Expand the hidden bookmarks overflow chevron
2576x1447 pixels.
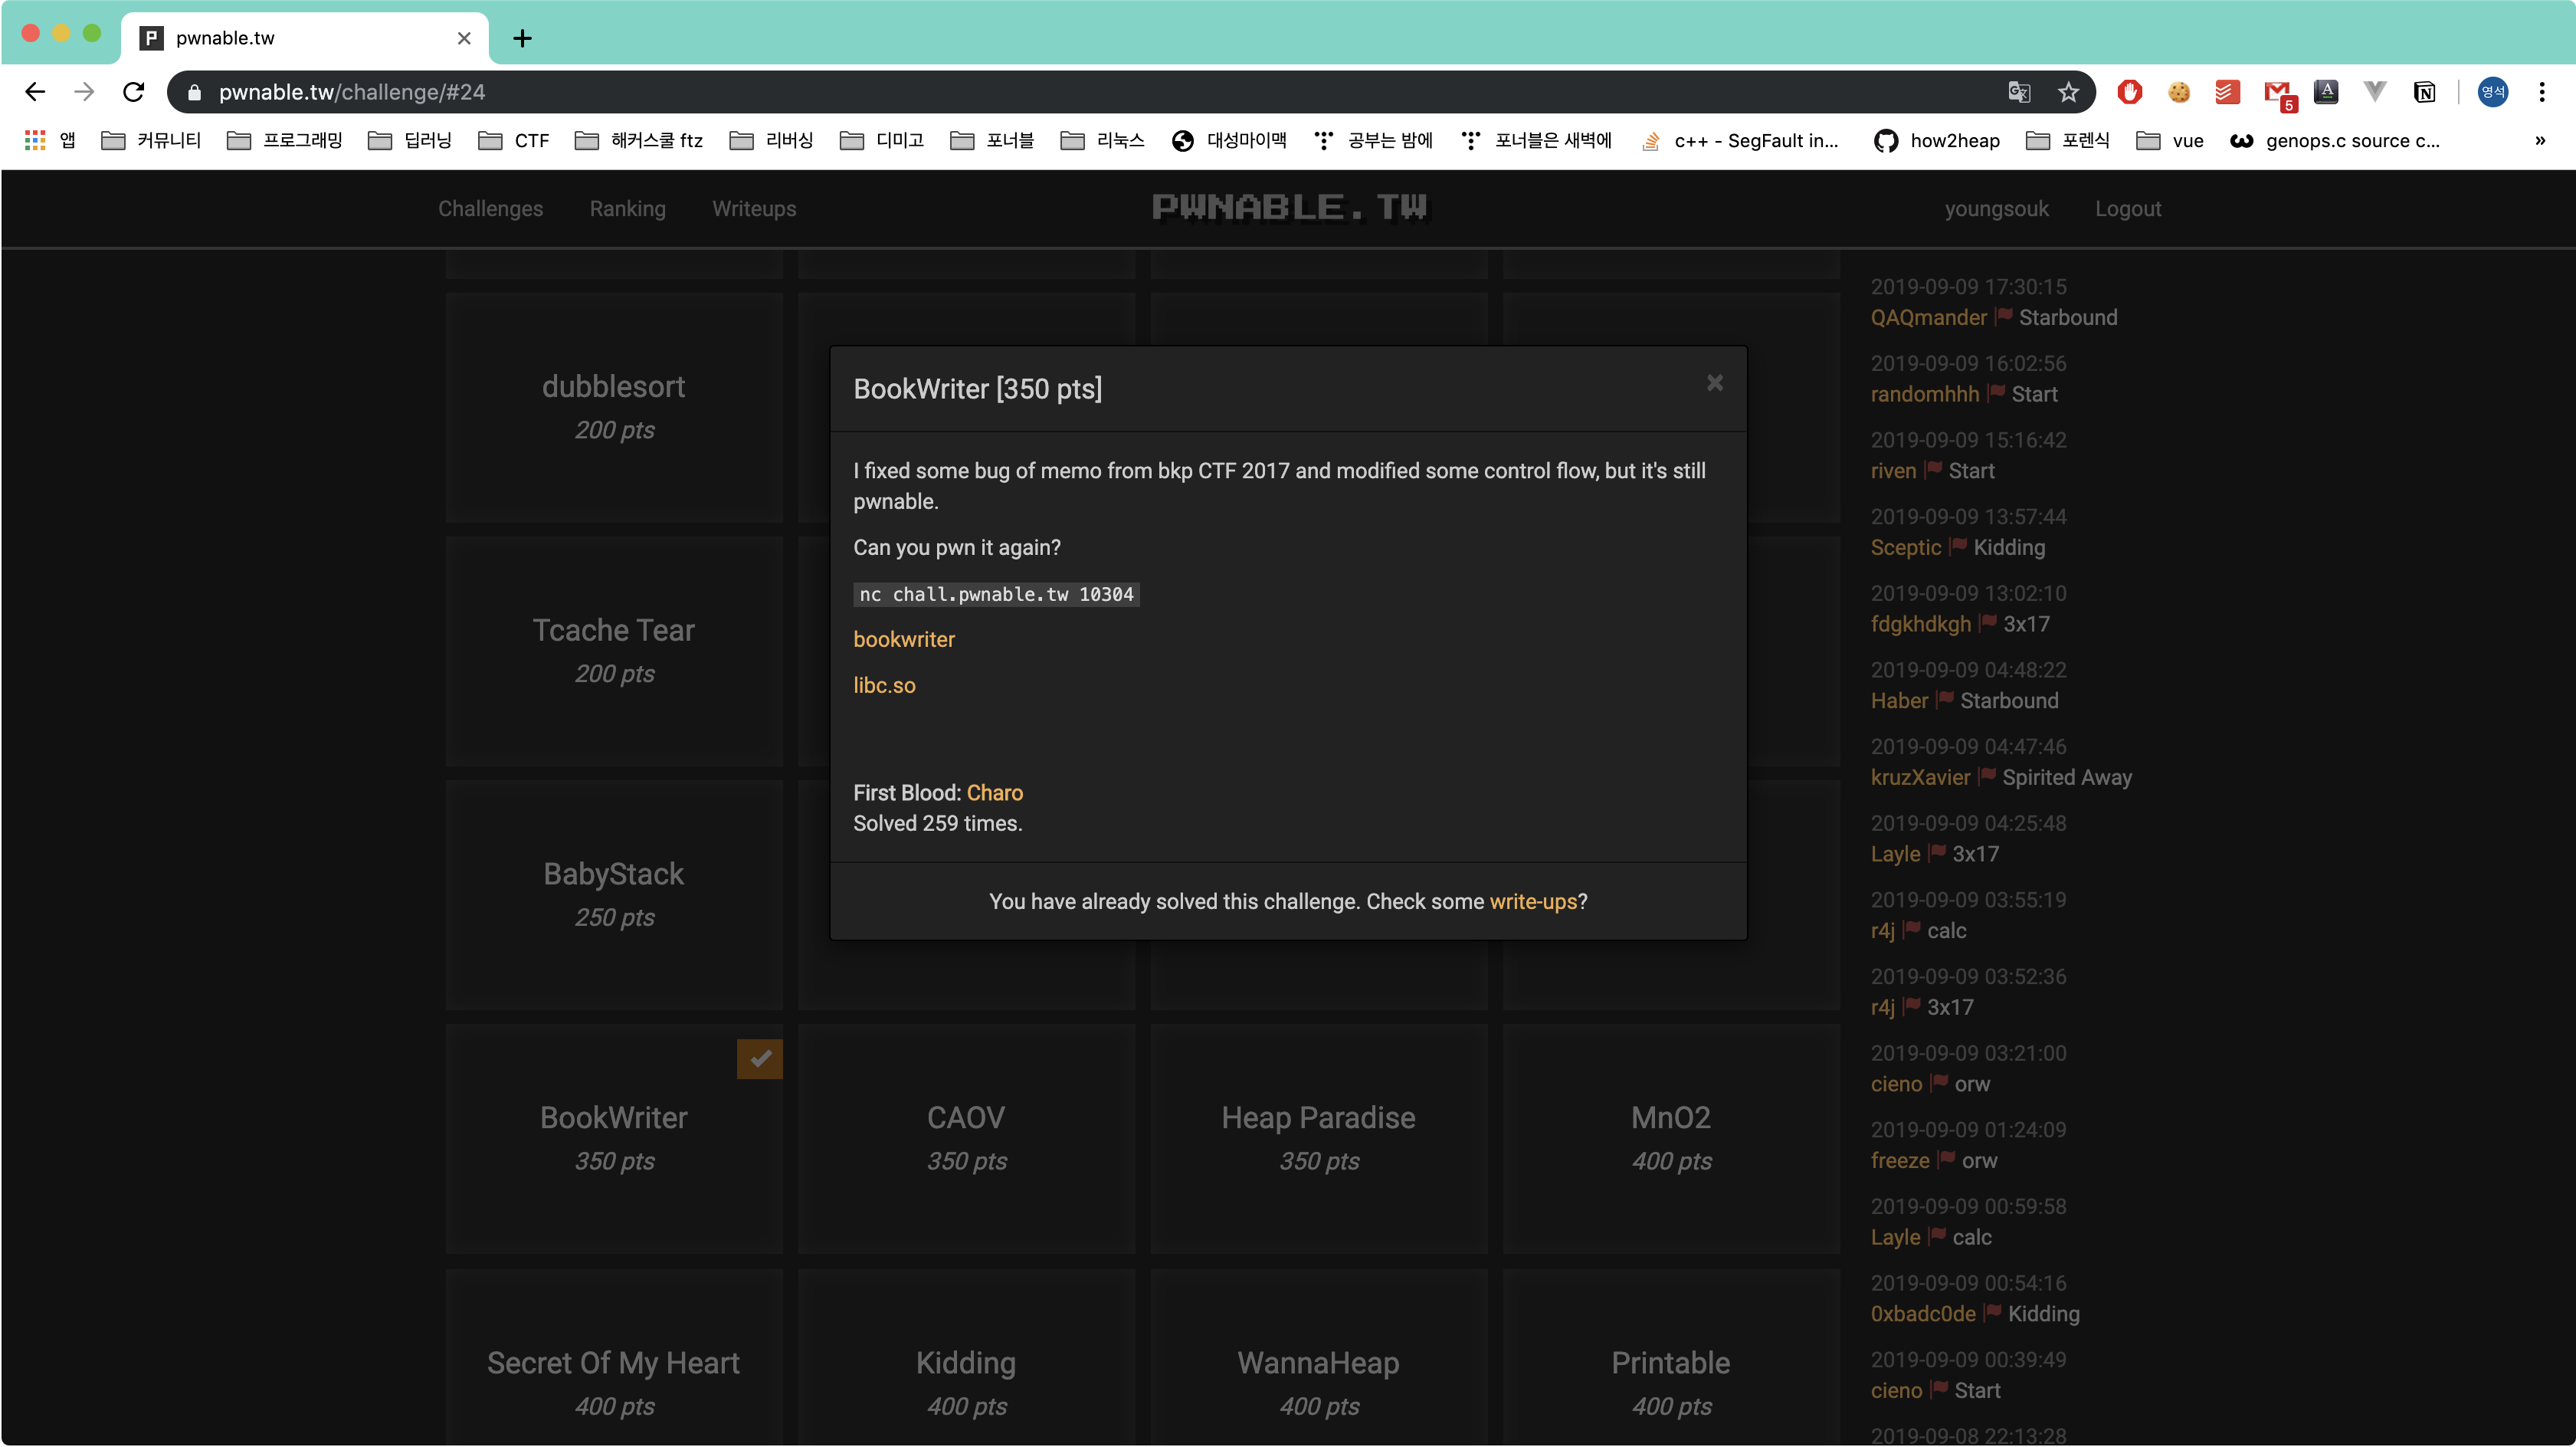pos(2539,140)
